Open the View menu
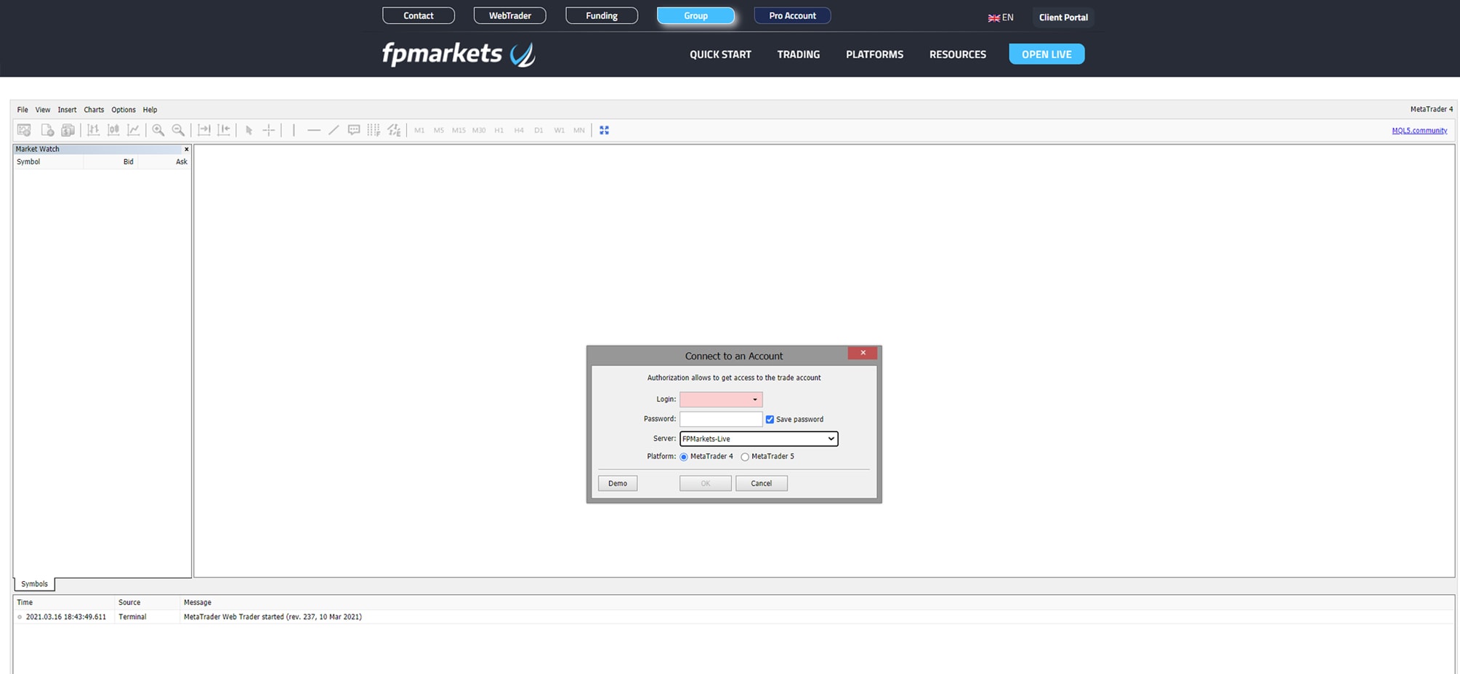This screenshot has width=1460, height=674. pos(43,110)
